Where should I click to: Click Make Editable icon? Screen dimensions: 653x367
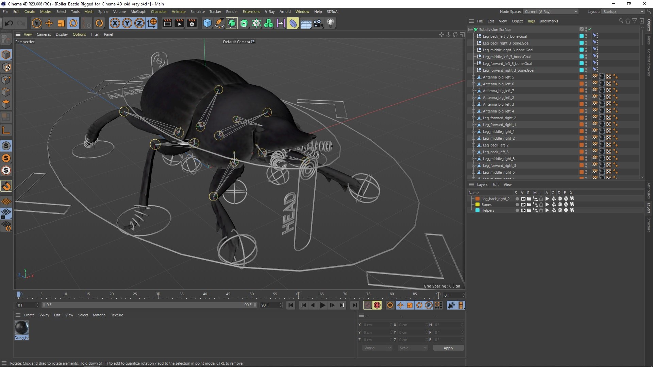click(6, 40)
